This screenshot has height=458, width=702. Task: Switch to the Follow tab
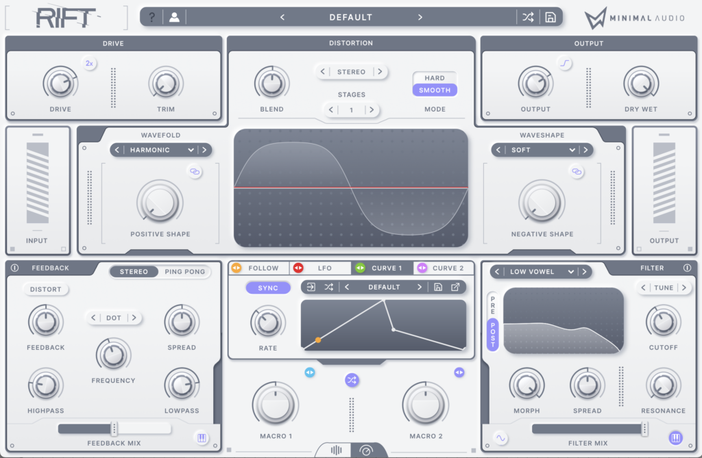(x=258, y=268)
